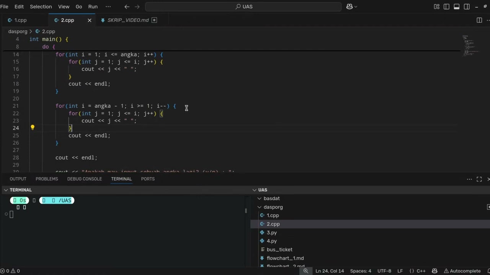Change file encoding UTF-8
490x275 pixels.
pos(384,271)
